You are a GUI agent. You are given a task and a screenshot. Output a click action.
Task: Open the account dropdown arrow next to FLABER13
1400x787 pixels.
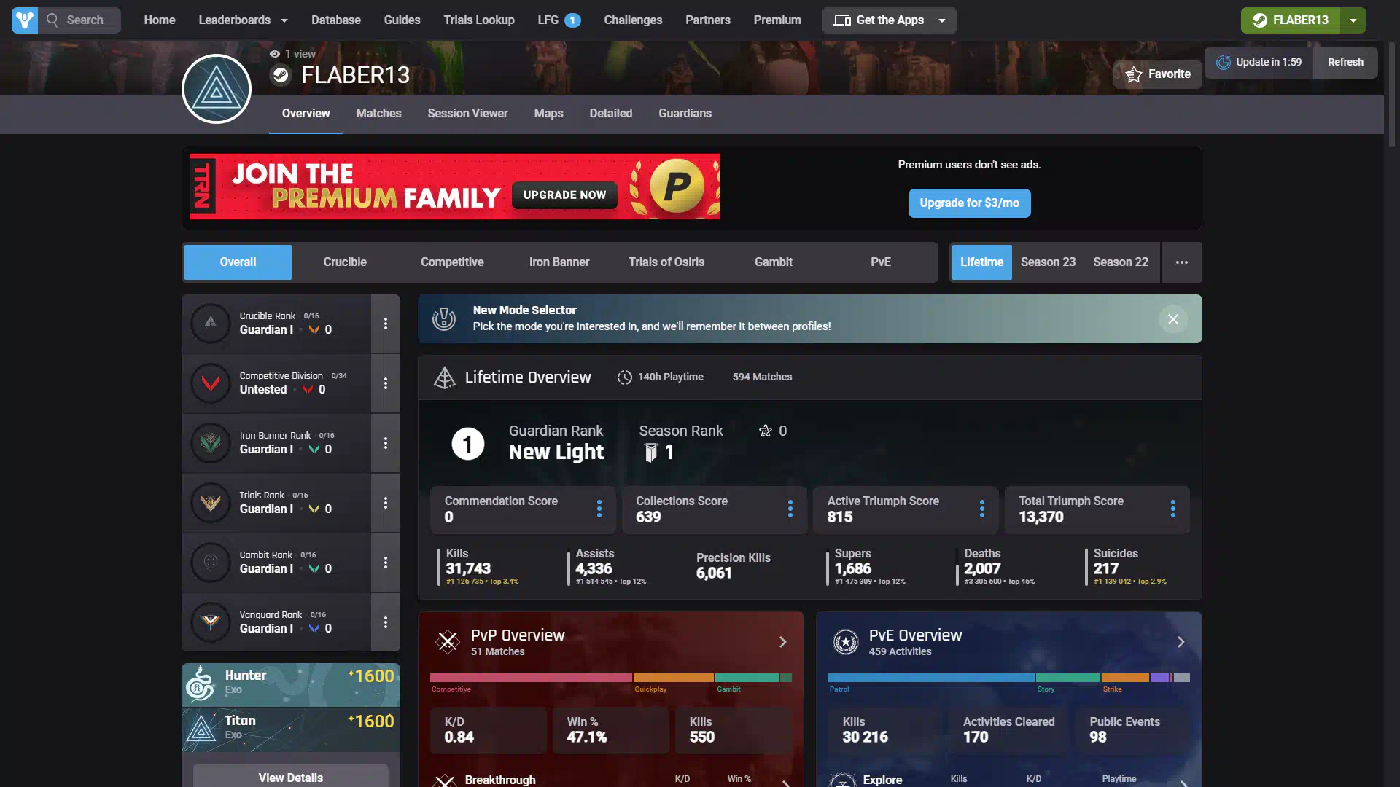(1353, 20)
